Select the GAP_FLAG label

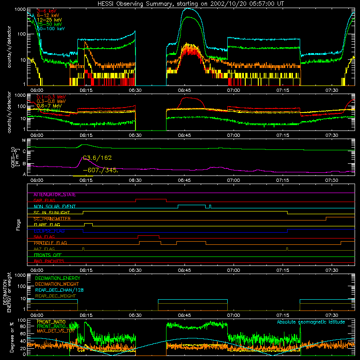(45, 200)
